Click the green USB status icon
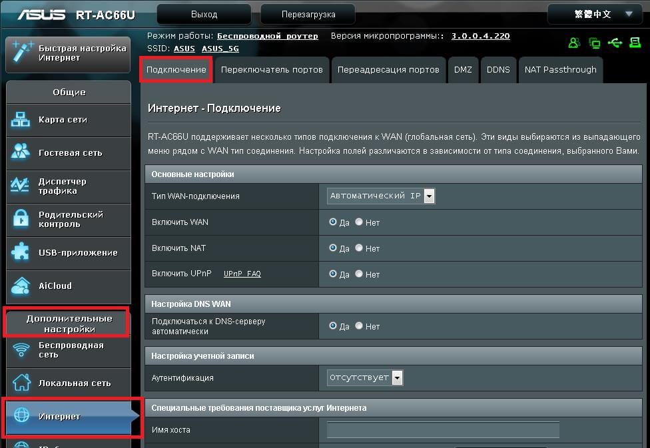The width and height of the screenshot is (650, 448). 615,43
